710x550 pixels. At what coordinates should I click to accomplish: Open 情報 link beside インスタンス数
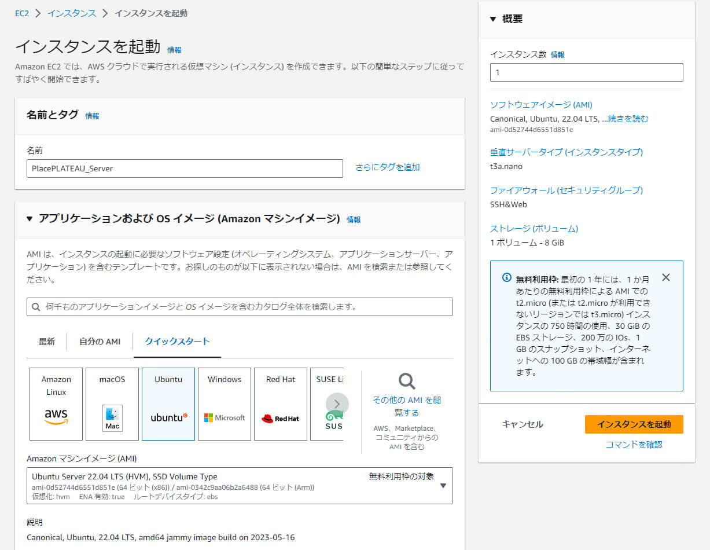coord(558,54)
